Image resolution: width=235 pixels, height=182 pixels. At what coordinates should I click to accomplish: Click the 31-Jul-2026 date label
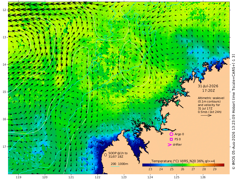[208, 86]
